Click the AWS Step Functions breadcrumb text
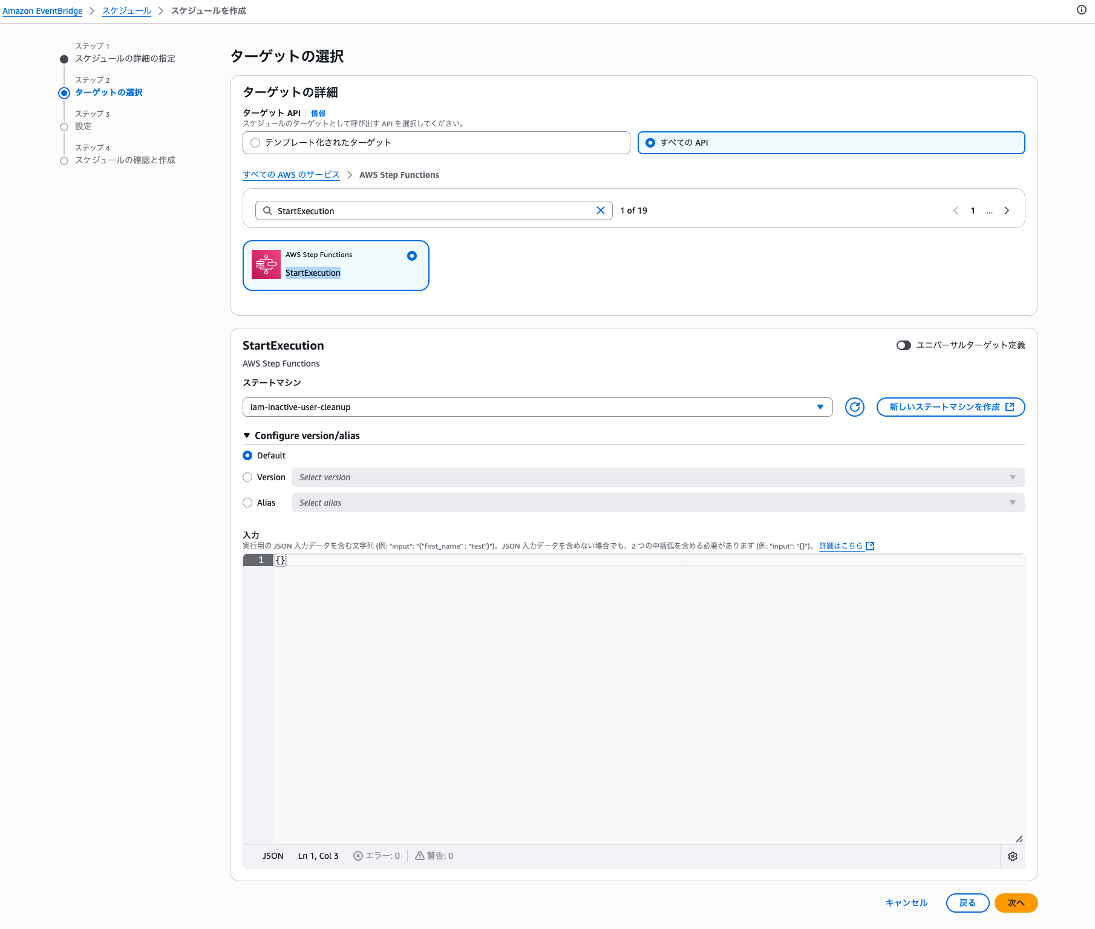Screen dimensions: 1095x929 click(399, 175)
